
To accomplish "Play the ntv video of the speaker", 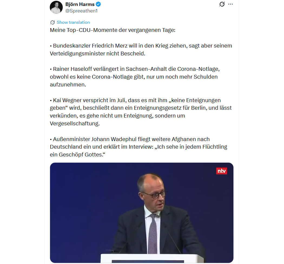I will click(142, 213).
